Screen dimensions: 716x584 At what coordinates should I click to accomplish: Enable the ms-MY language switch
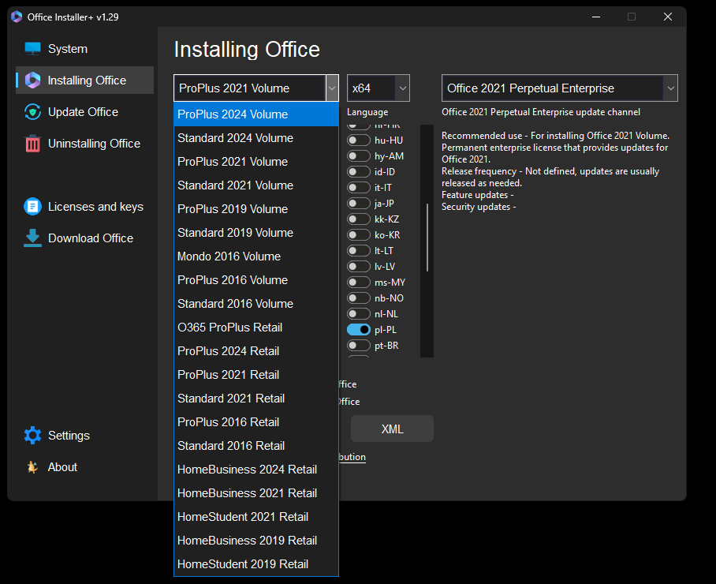359,283
